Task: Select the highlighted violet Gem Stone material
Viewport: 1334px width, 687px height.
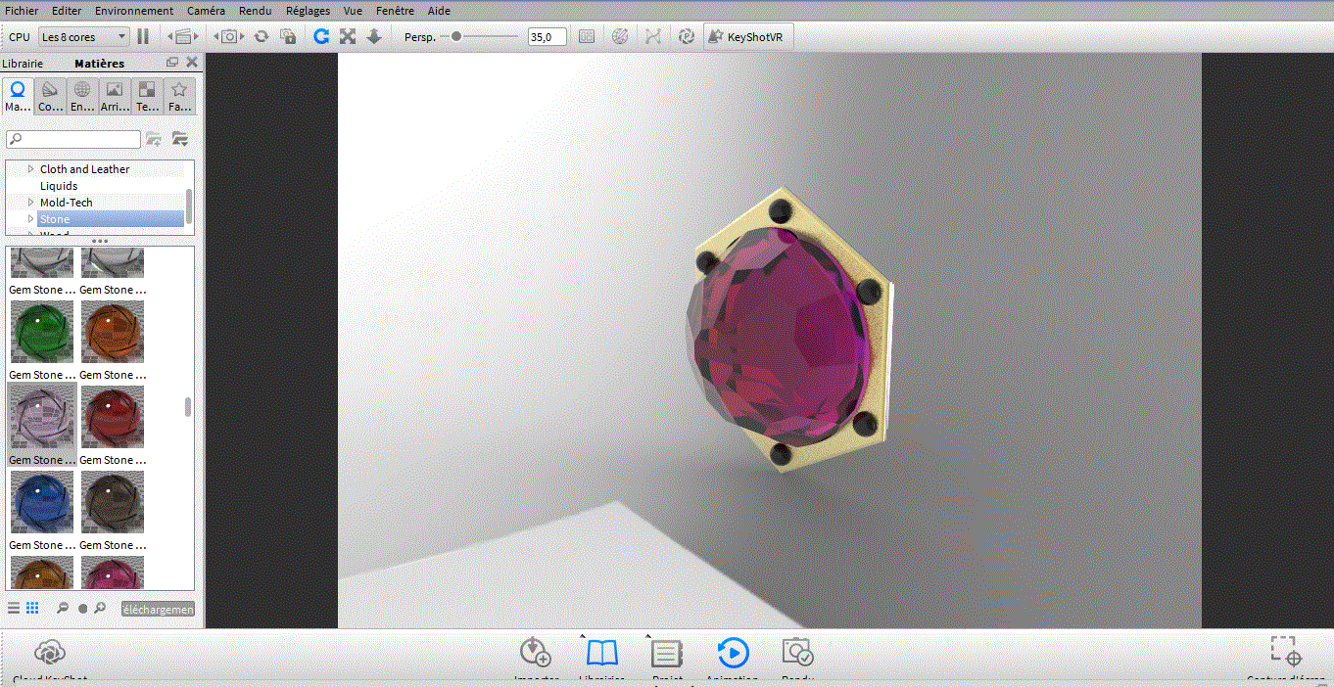Action: pos(42,417)
